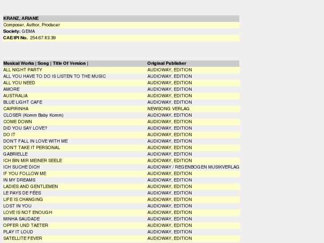Image resolution: width=324 pixels, height=243 pixels.
Task: Select publisher AUDIOWAY, EDITION for ALL NIGHT PARTY
Action: tap(170, 70)
